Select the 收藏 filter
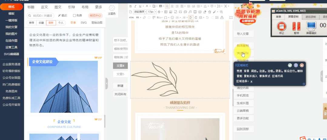327x140 pixels. pos(41,23)
